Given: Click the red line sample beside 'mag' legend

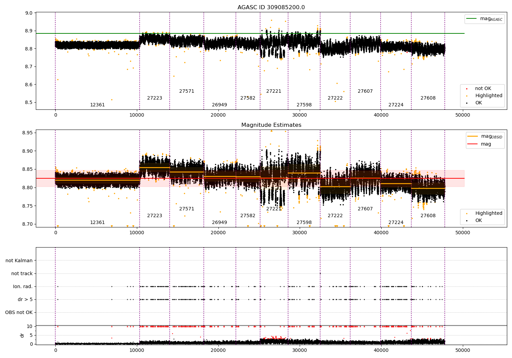Looking at the screenshot, I should (x=472, y=144).
